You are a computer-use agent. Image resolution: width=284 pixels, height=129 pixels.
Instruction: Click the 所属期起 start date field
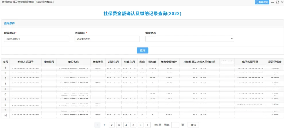coord(36,39)
